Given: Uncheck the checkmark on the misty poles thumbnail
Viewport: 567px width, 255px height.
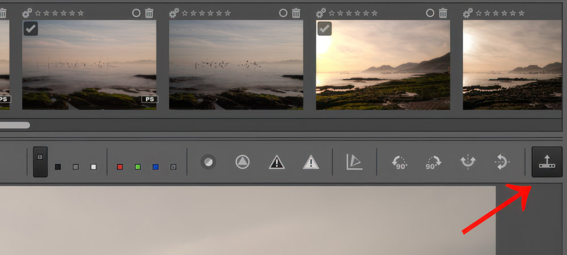Looking at the screenshot, I should click(31, 28).
